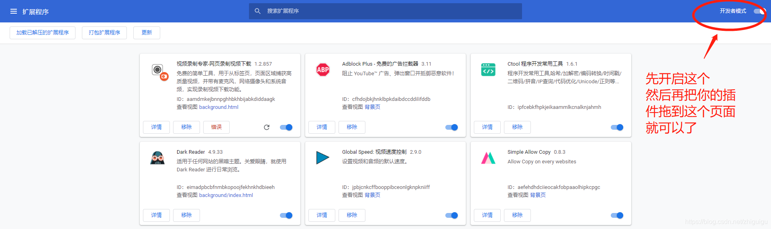The width and height of the screenshot is (771, 229).
Task: Open Ctool details
Action: point(487,127)
